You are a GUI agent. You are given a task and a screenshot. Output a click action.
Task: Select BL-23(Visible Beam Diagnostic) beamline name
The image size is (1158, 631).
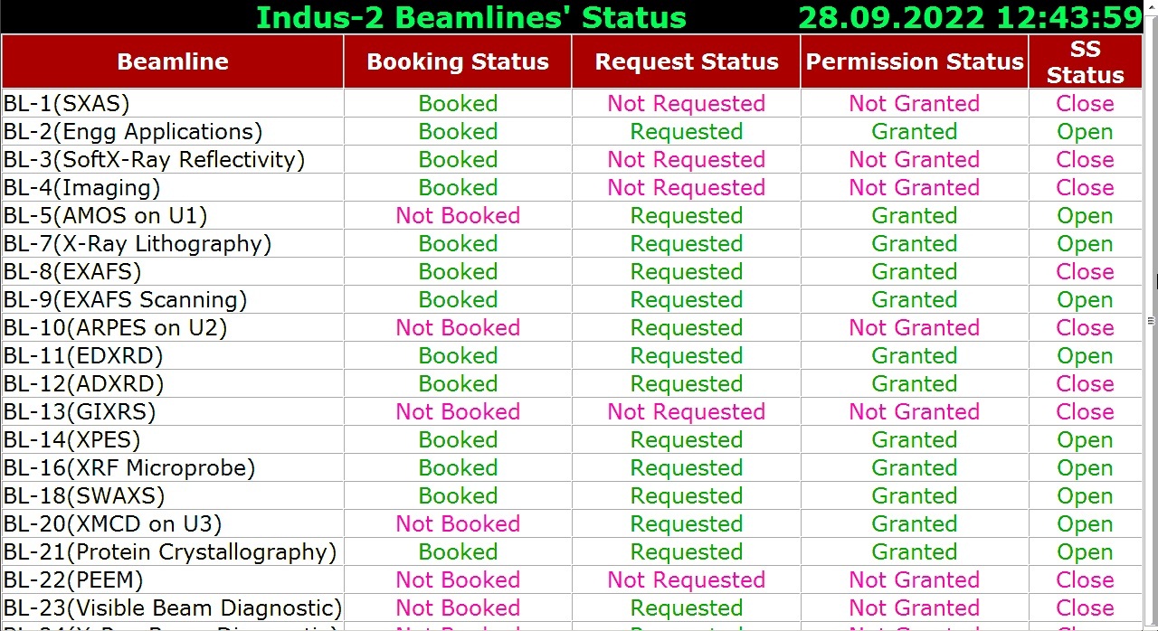point(173,607)
